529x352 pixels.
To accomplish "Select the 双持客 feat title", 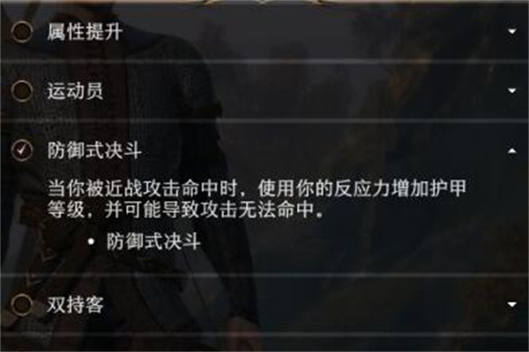I will tap(75, 304).
